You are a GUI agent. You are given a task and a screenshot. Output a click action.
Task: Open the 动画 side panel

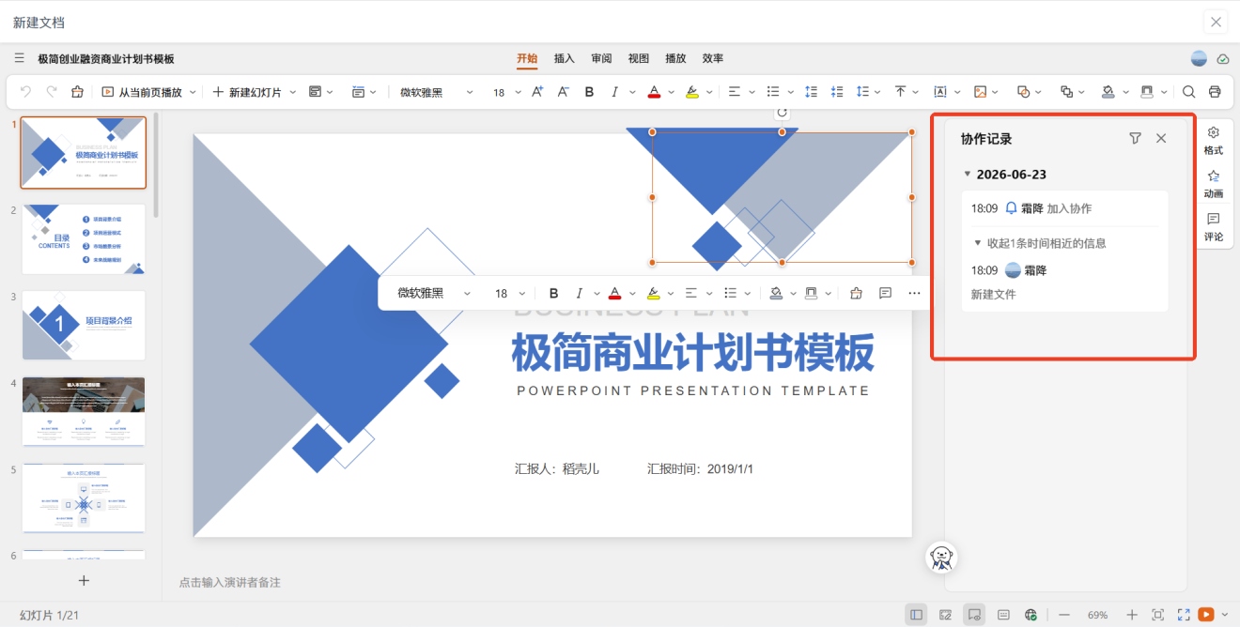point(1214,184)
